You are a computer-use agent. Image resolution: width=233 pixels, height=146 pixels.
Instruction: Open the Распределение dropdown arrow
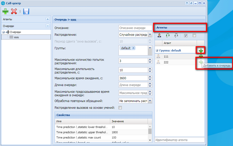(x=150, y=35)
